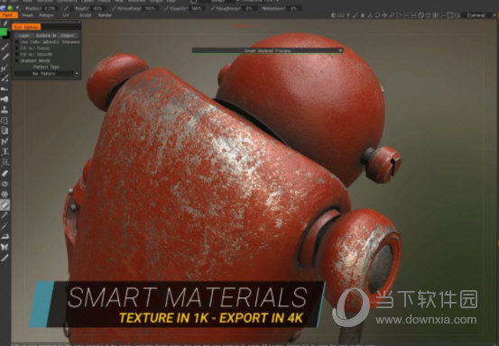Adjust the Depth percentage field

[x=97, y=8]
